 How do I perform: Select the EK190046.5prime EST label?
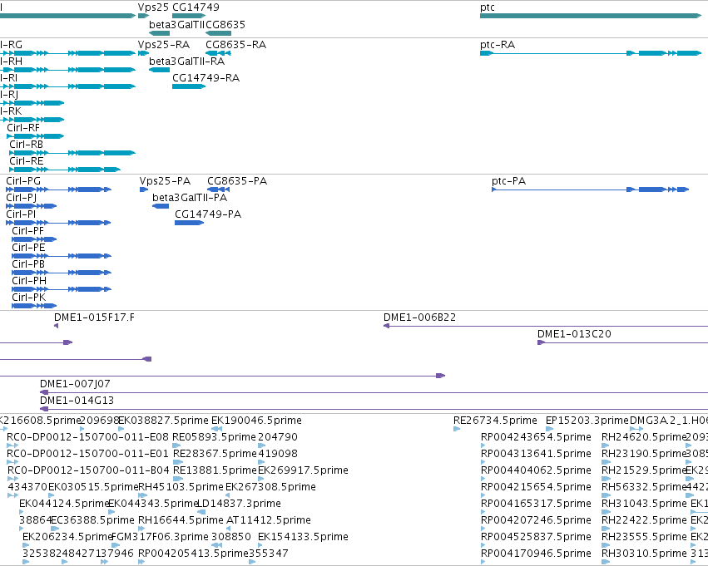(x=256, y=421)
